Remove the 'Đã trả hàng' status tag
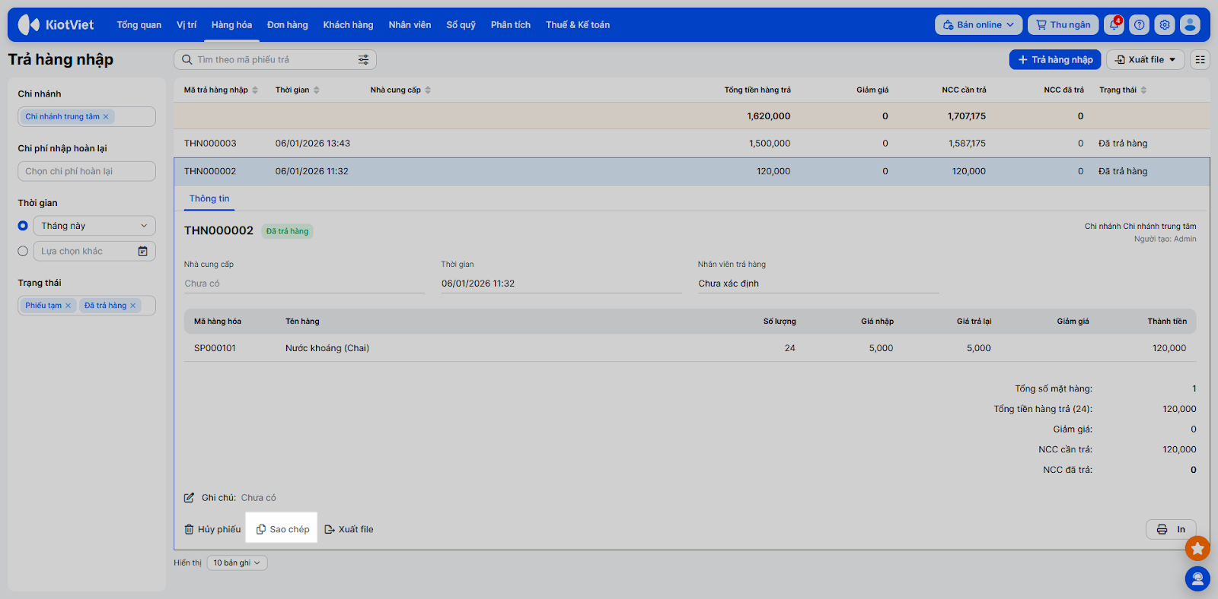This screenshot has height=599, width=1218. [x=132, y=306]
